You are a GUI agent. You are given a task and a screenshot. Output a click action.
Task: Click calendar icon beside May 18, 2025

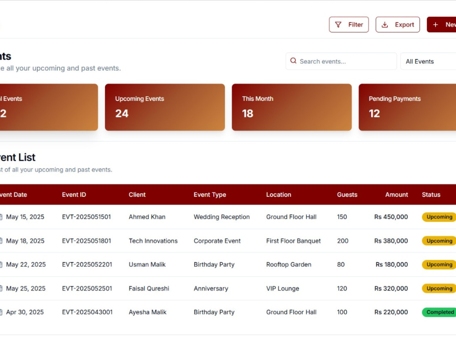(1, 241)
